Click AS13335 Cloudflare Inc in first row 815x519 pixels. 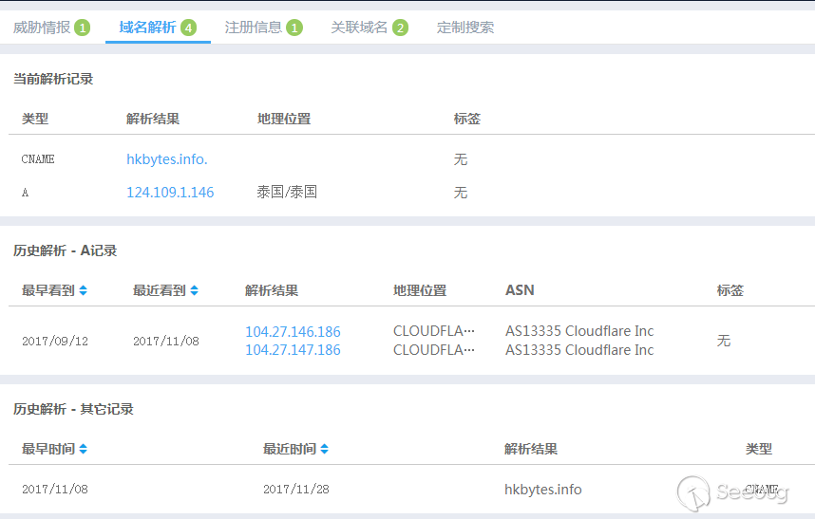pos(579,331)
